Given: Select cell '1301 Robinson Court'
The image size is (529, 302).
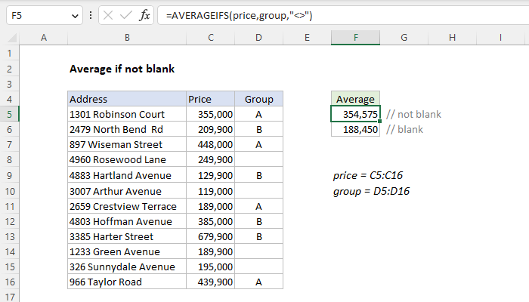Looking at the screenshot, I should point(127,114).
